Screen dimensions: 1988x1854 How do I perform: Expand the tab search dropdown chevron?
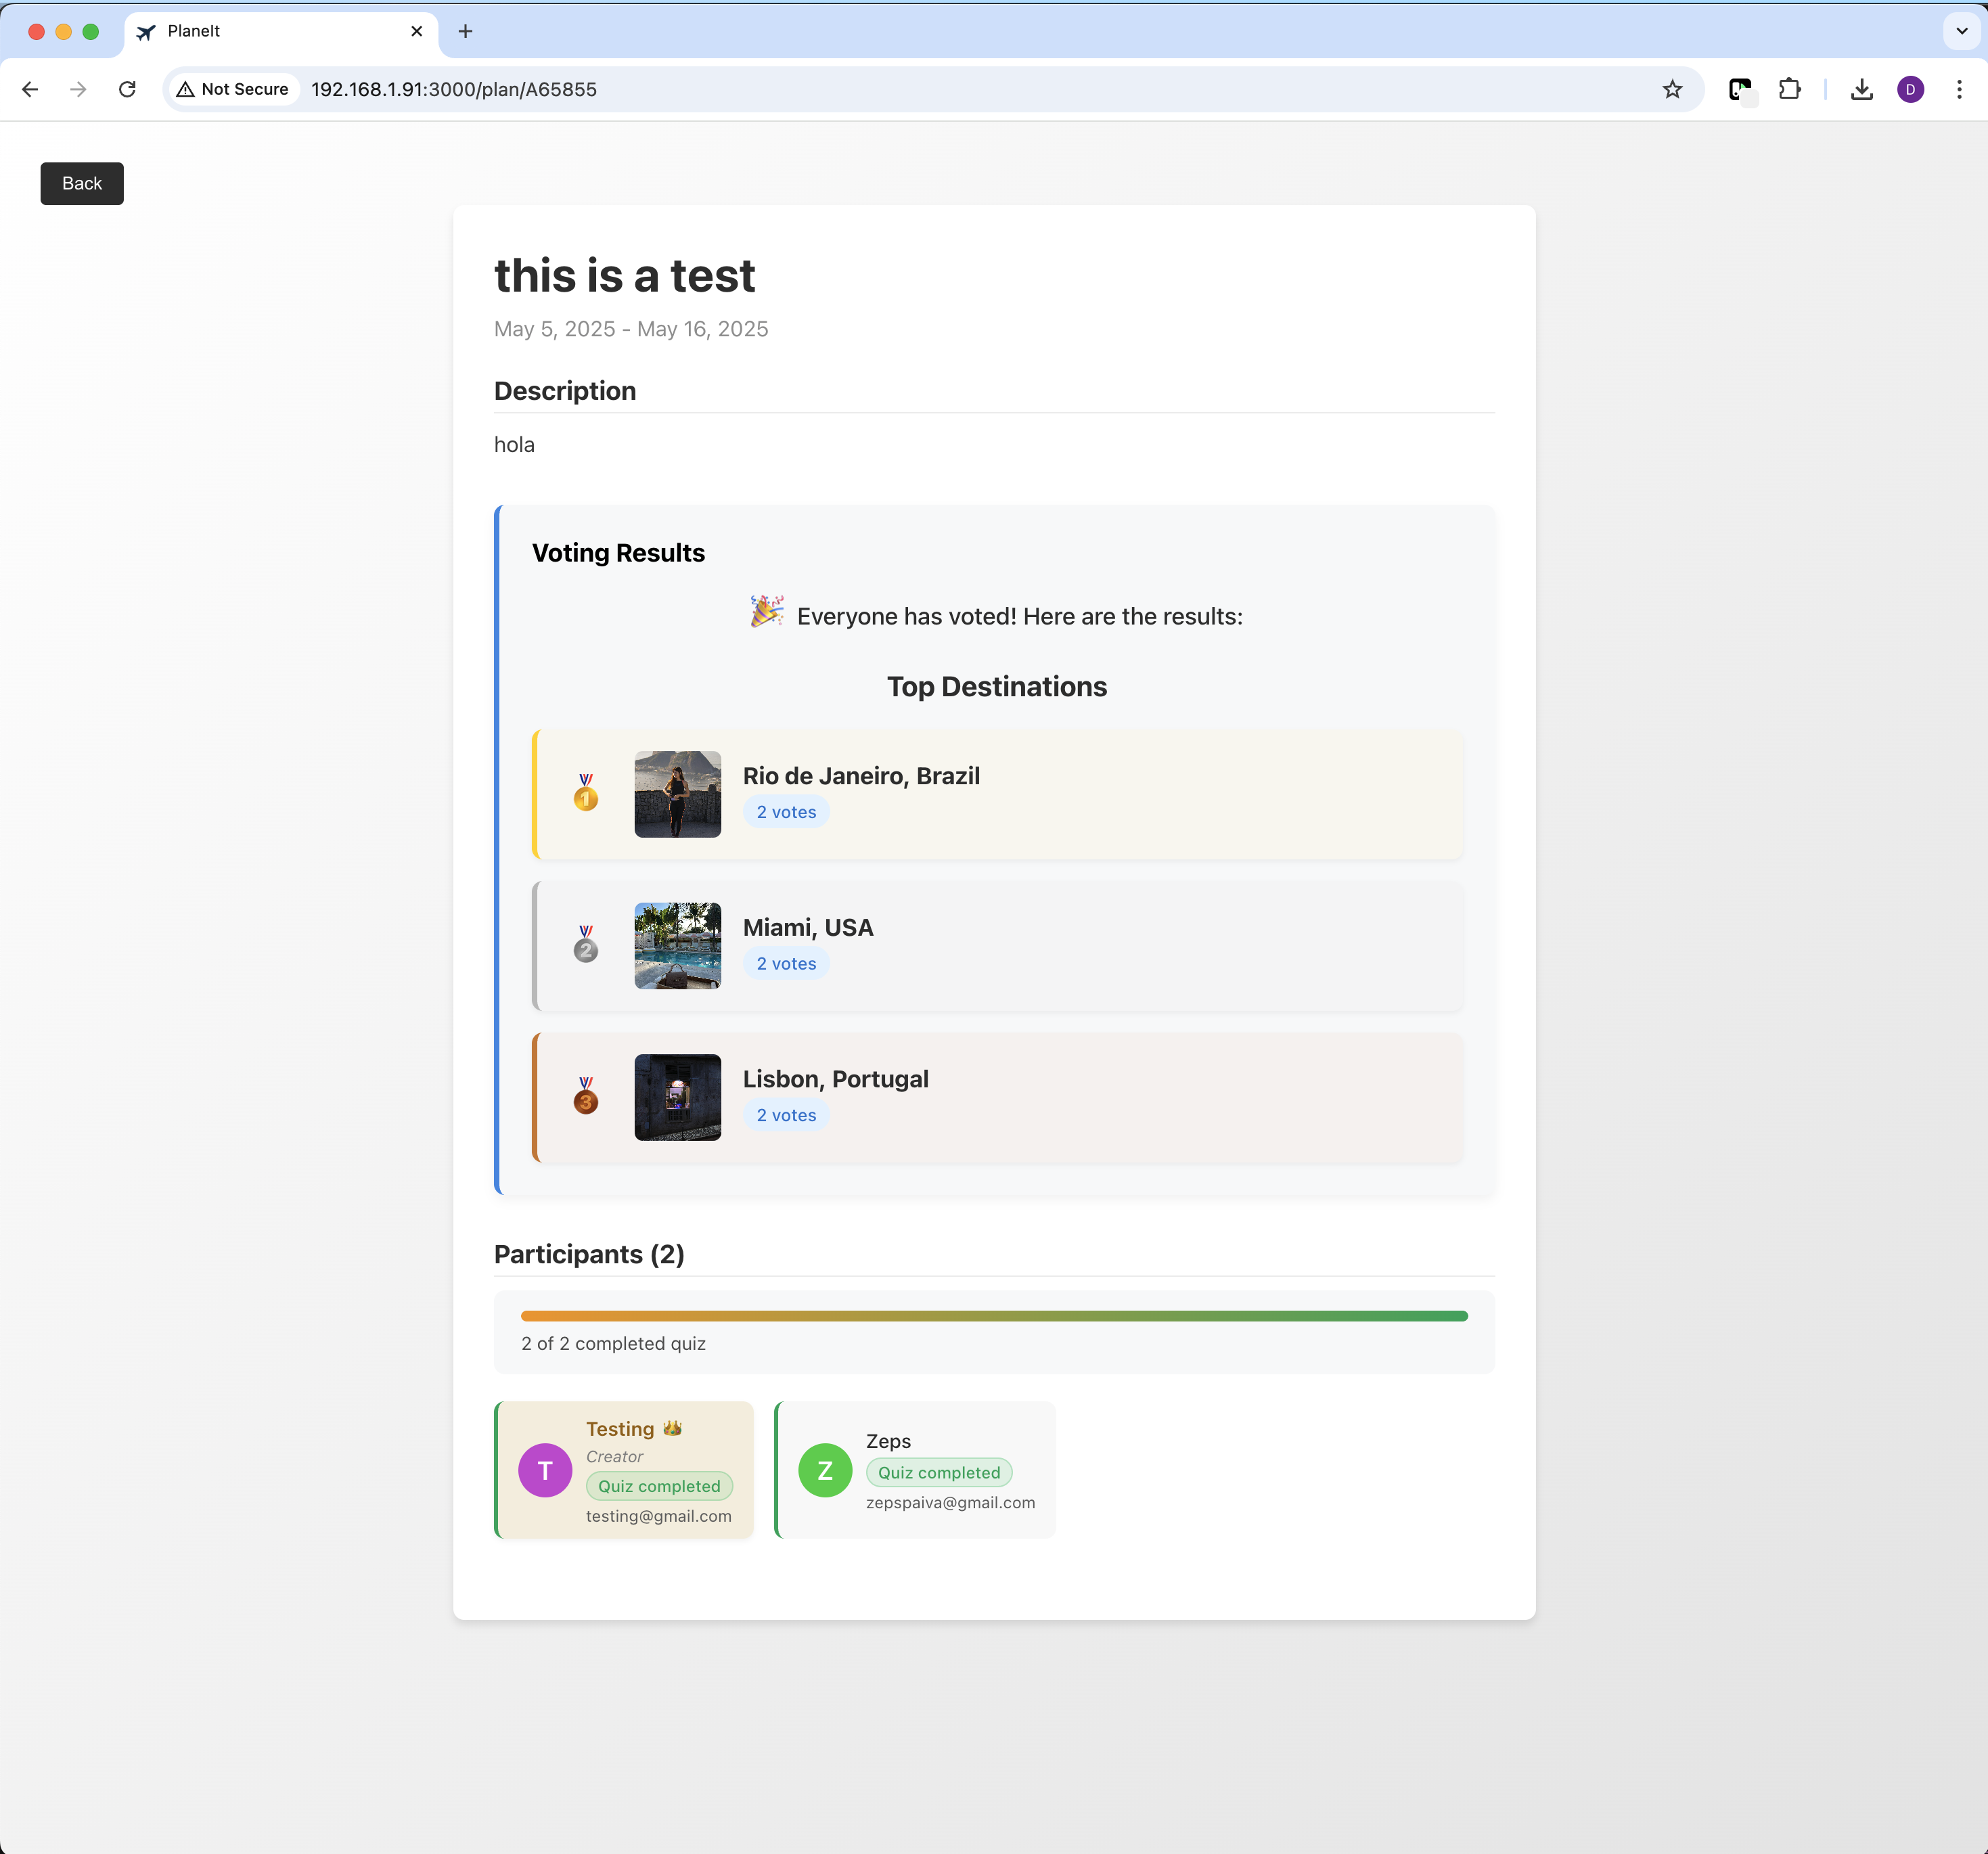pos(1961,31)
